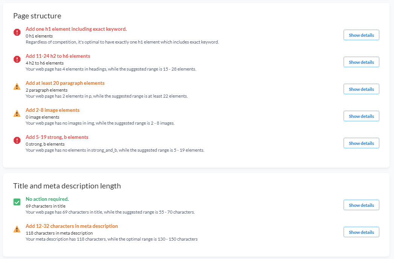This screenshot has height=259, width=394.
Task: Open 'Add 11-24 h2 to h6 elements' heading
Action: pyautogui.click(x=58, y=56)
